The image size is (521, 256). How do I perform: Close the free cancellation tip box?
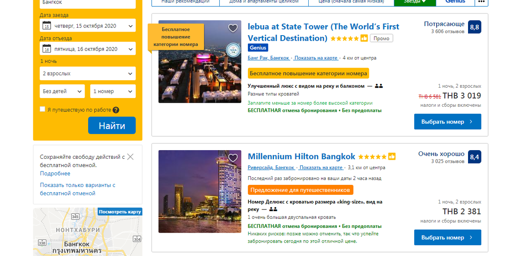point(130,157)
